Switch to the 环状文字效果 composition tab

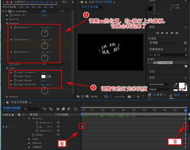click(x=90, y=7)
